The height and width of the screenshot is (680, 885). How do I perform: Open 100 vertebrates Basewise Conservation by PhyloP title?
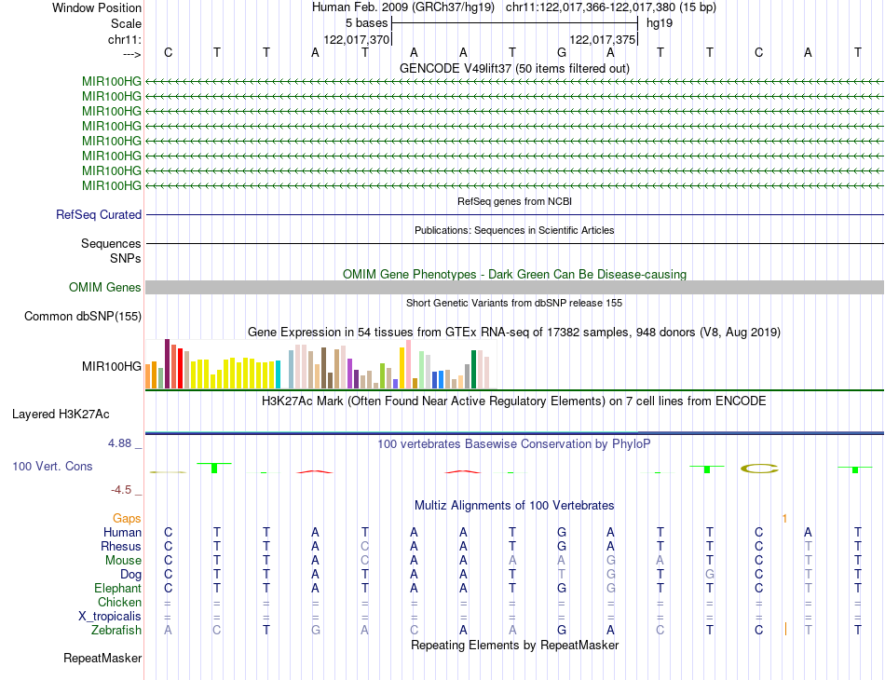(514, 444)
